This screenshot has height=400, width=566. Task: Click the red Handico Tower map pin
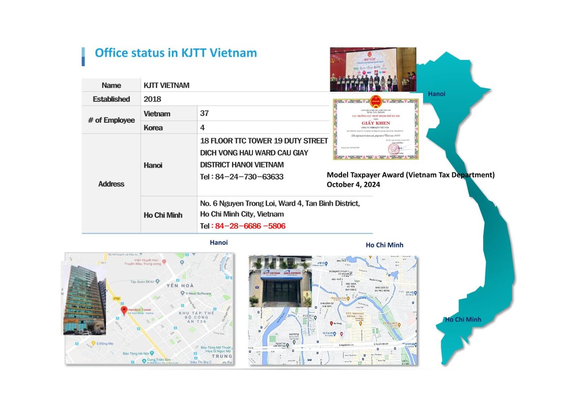coord(124,311)
